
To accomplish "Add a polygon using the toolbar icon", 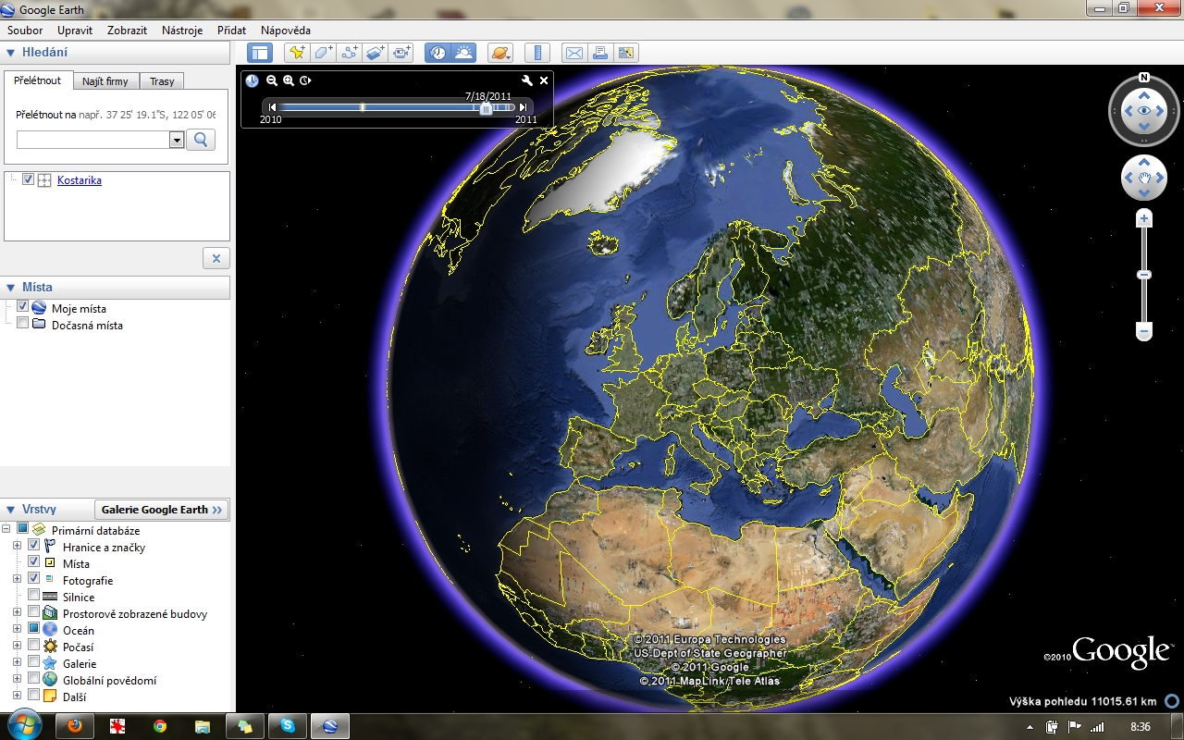I will point(323,53).
